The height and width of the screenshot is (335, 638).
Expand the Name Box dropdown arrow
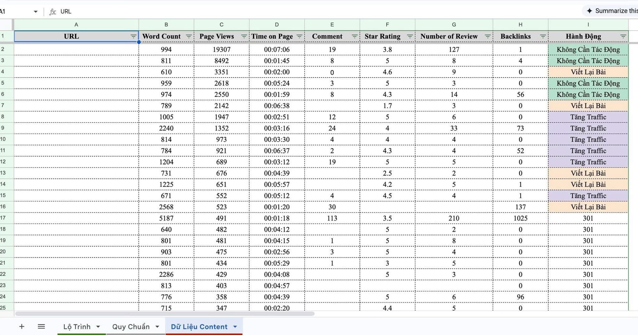click(x=35, y=11)
